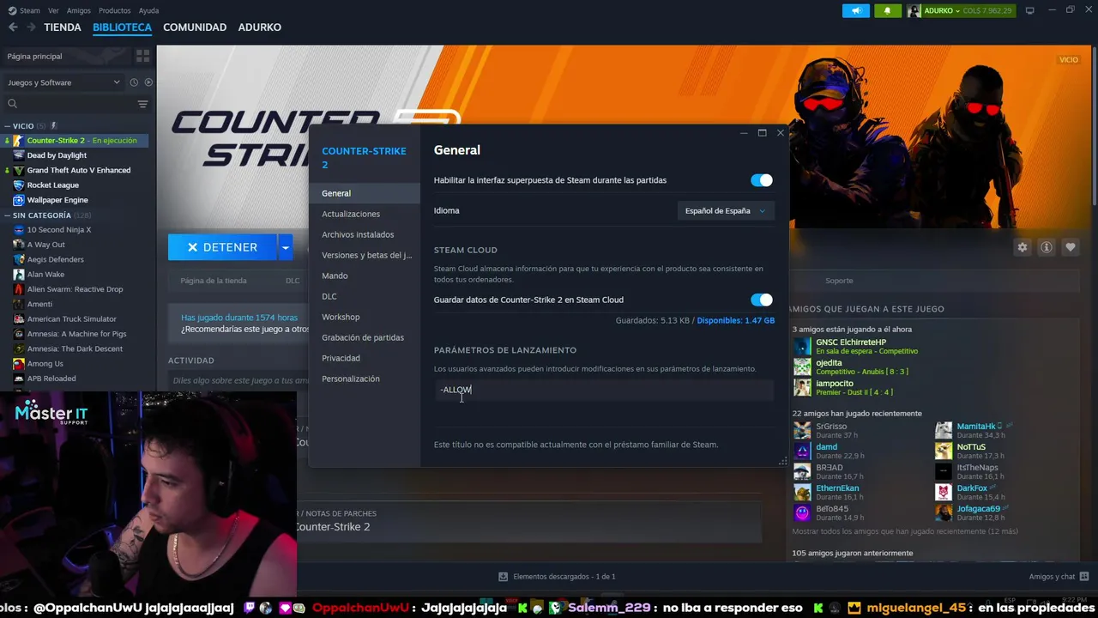
Task: Select Grand Theft Auto V Enhanced
Action: coord(78,170)
